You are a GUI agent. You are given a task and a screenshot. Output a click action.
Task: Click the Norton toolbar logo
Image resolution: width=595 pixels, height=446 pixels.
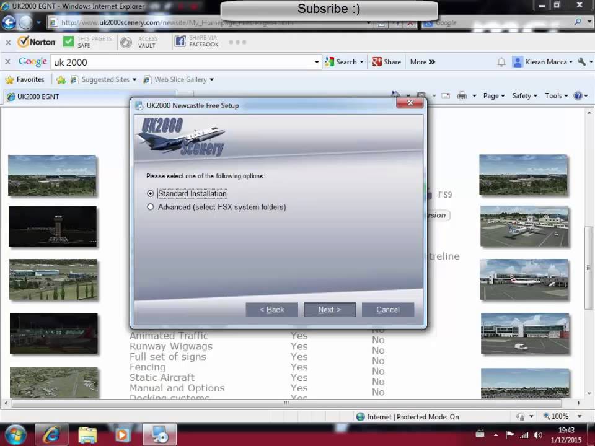coord(37,42)
